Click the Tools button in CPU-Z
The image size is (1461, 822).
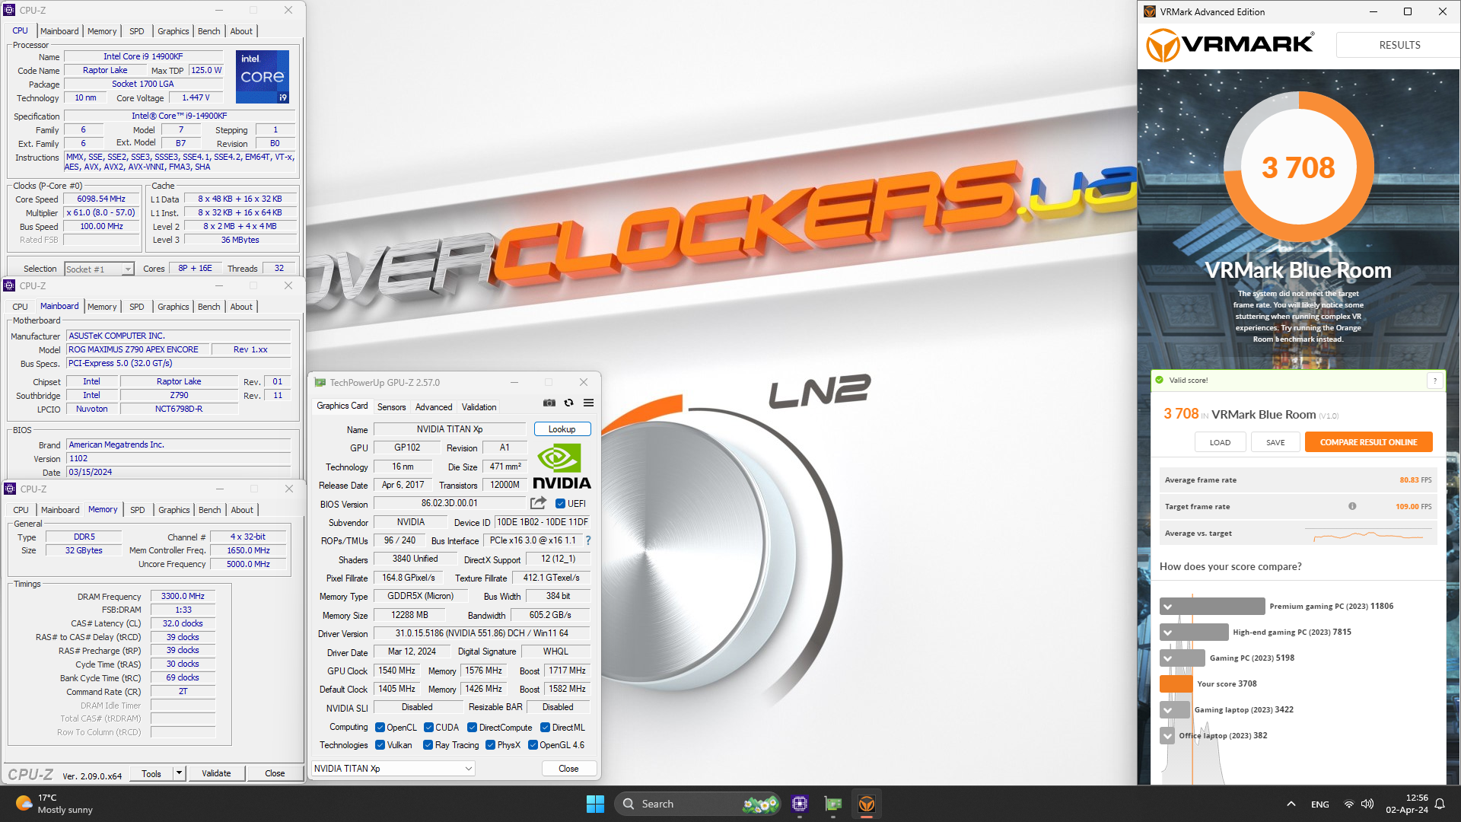[151, 773]
